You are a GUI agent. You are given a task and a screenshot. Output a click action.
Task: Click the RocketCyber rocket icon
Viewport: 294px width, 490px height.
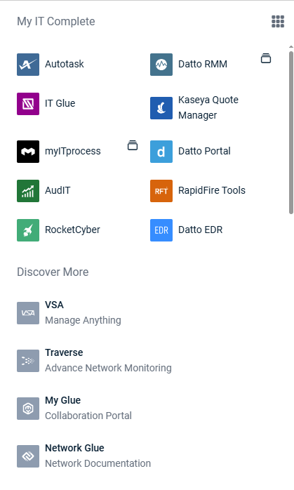point(28,230)
